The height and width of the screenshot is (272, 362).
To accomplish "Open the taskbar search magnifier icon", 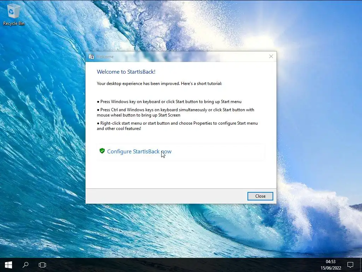I will [x=25, y=265].
